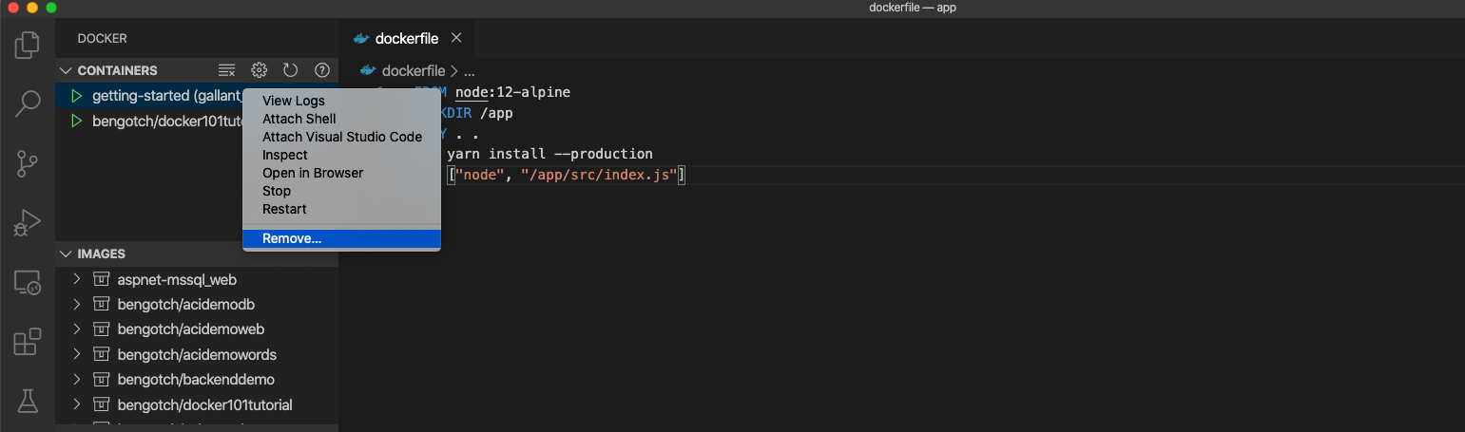Click the running icon of getting-started container

(77, 96)
